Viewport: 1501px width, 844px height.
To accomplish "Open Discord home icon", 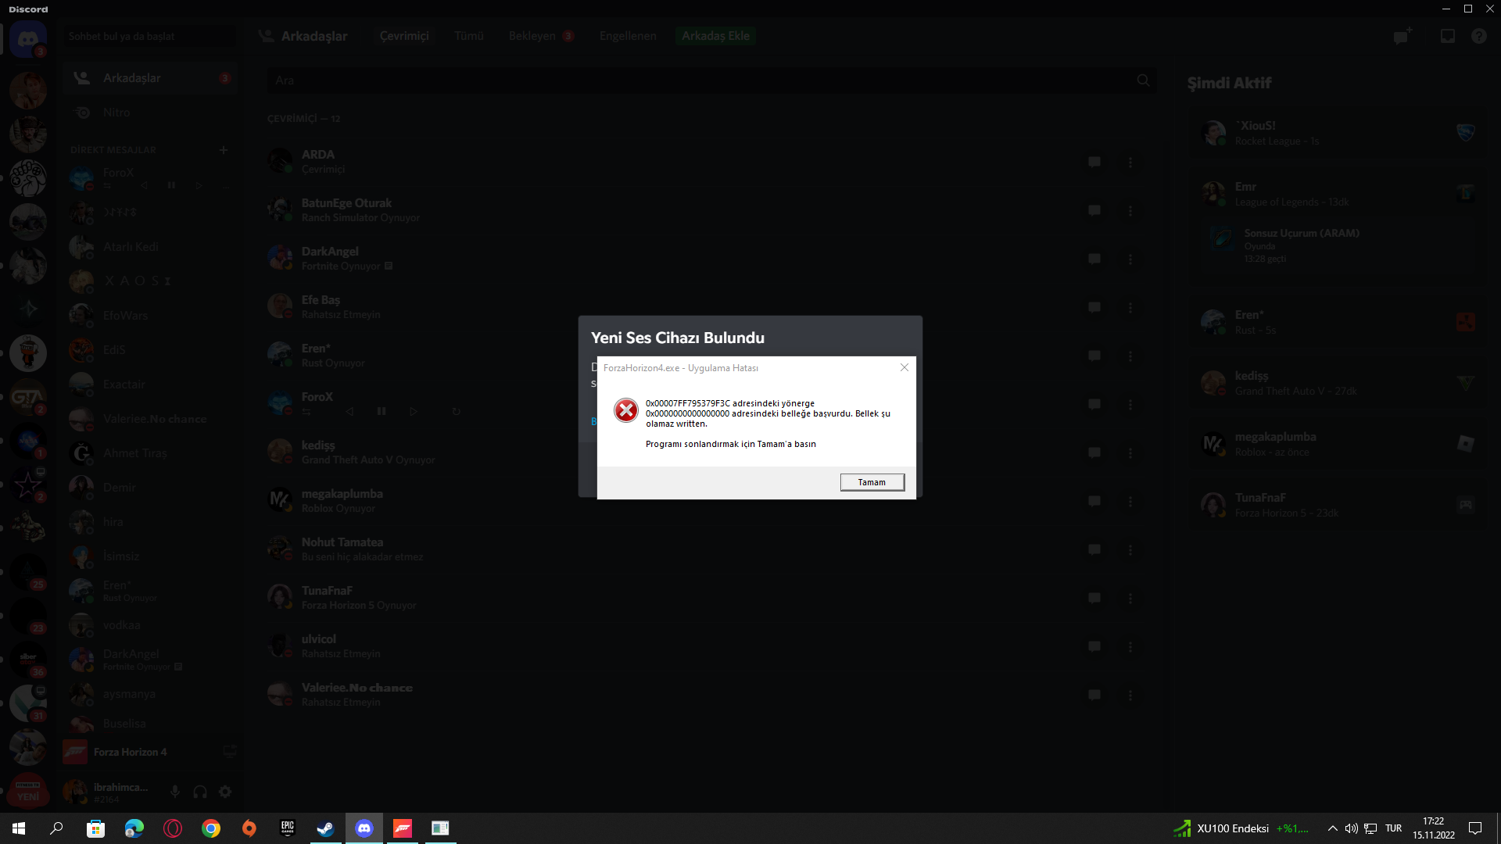I will (28, 39).
